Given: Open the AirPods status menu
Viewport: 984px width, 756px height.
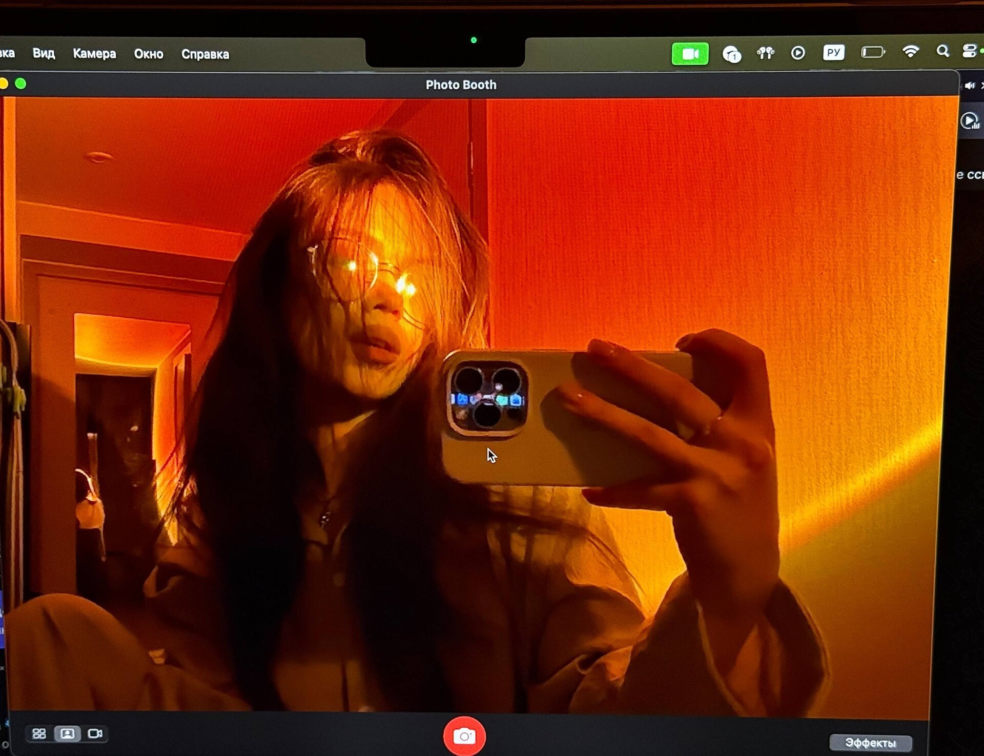Looking at the screenshot, I should tap(765, 53).
